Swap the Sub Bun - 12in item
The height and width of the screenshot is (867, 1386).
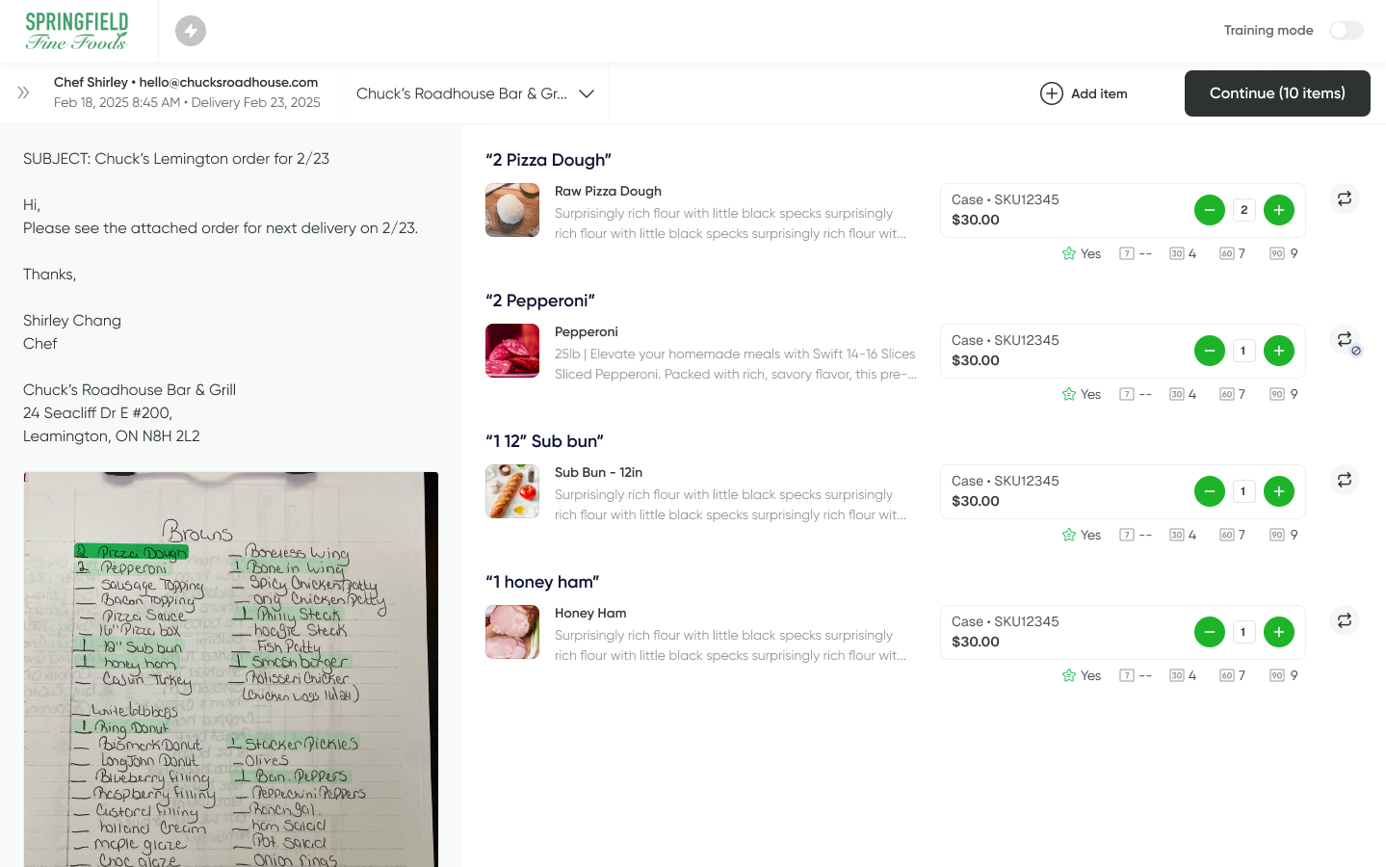[x=1345, y=480]
